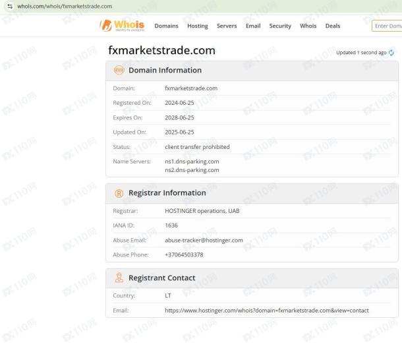Viewport: 402px width, 360px height.
Task: Open the Email menu
Action: pyautogui.click(x=253, y=26)
